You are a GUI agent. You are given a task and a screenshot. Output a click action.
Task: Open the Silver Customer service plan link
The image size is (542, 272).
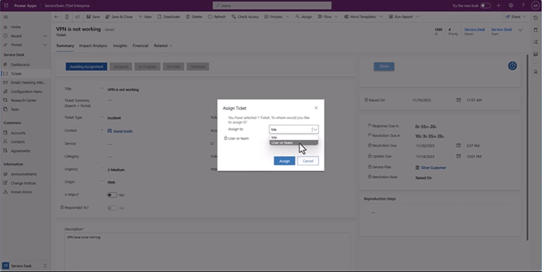[x=434, y=168]
